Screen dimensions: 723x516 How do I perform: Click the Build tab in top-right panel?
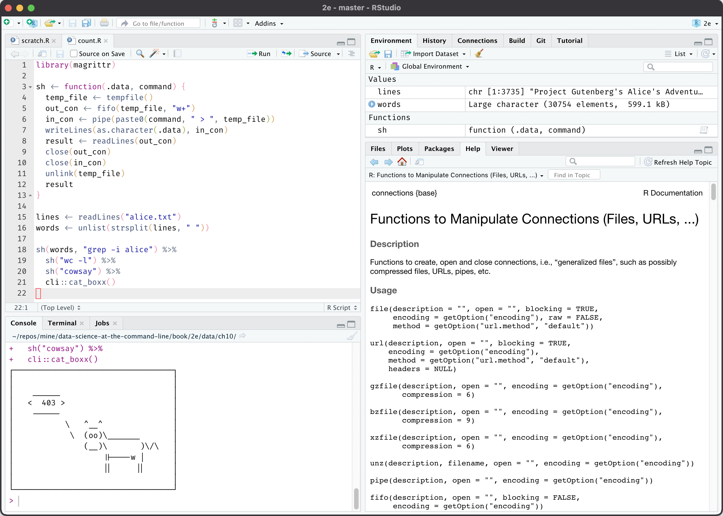pos(515,40)
